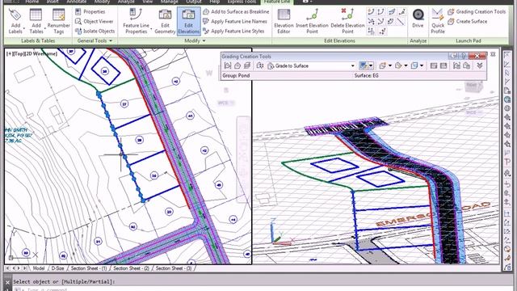Switch to the Home ribbon tab
This screenshot has height=291, width=517.
tap(32, 2)
